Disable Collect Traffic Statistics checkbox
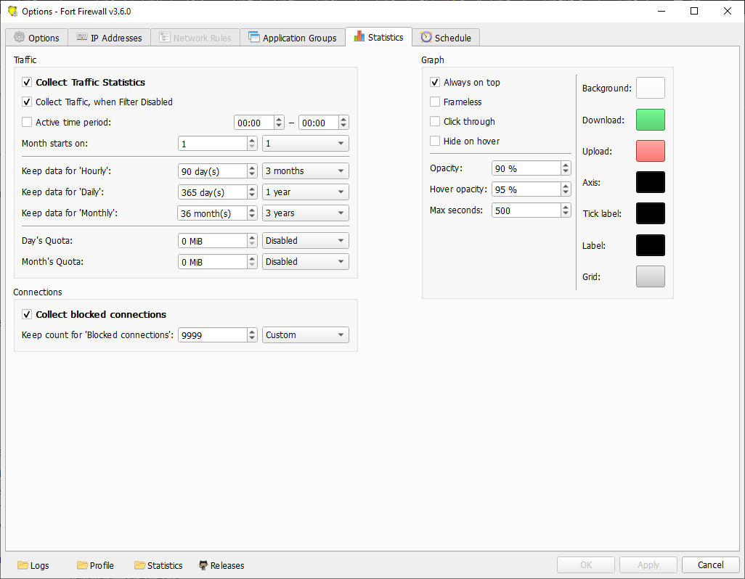 click(x=27, y=83)
